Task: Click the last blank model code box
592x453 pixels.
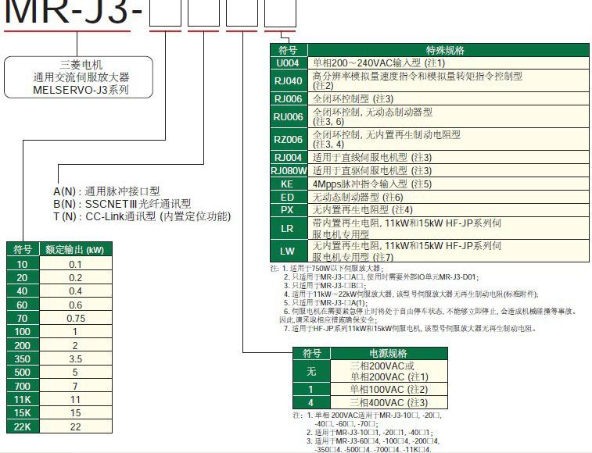Action: tap(280, 12)
